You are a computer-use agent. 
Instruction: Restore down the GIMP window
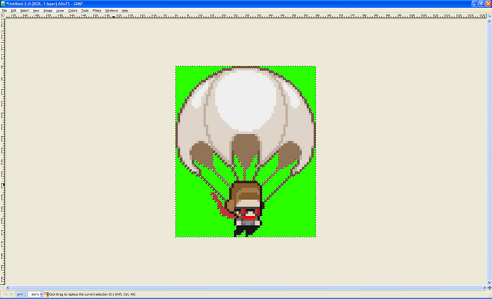pyautogui.click(x=481, y=4)
